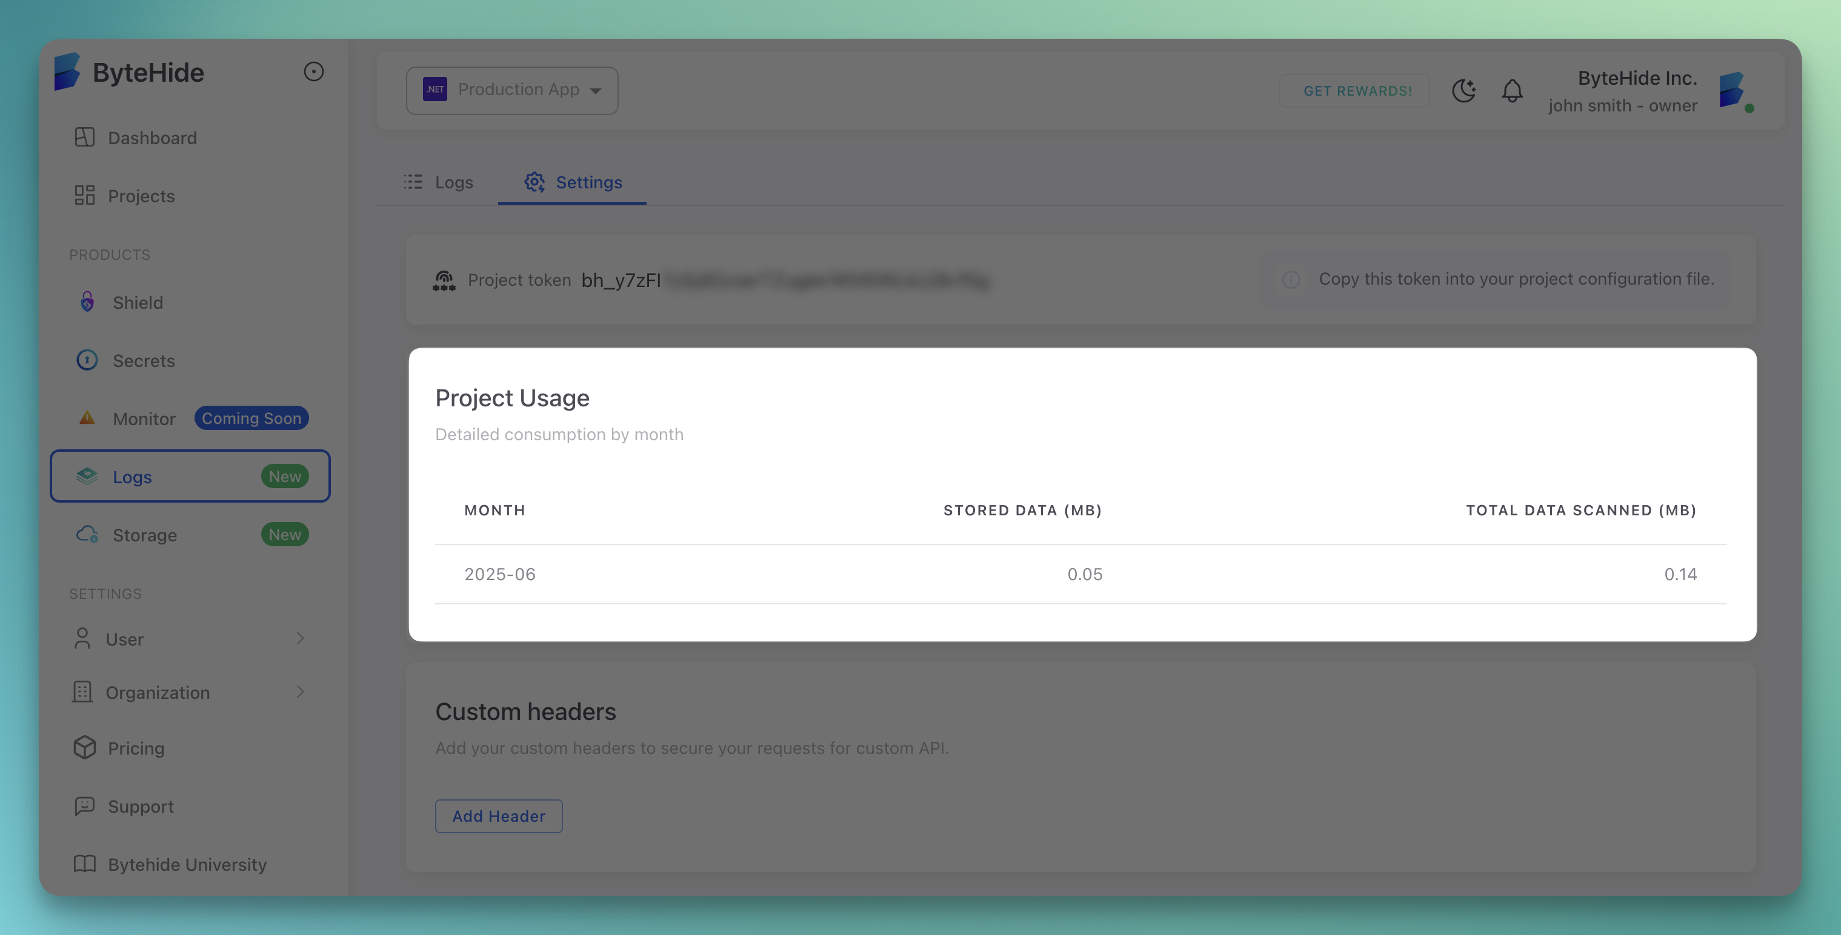The width and height of the screenshot is (1841, 935).
Task: Collapse sidebar using circle icon
Action: click(x=314, y=71)
